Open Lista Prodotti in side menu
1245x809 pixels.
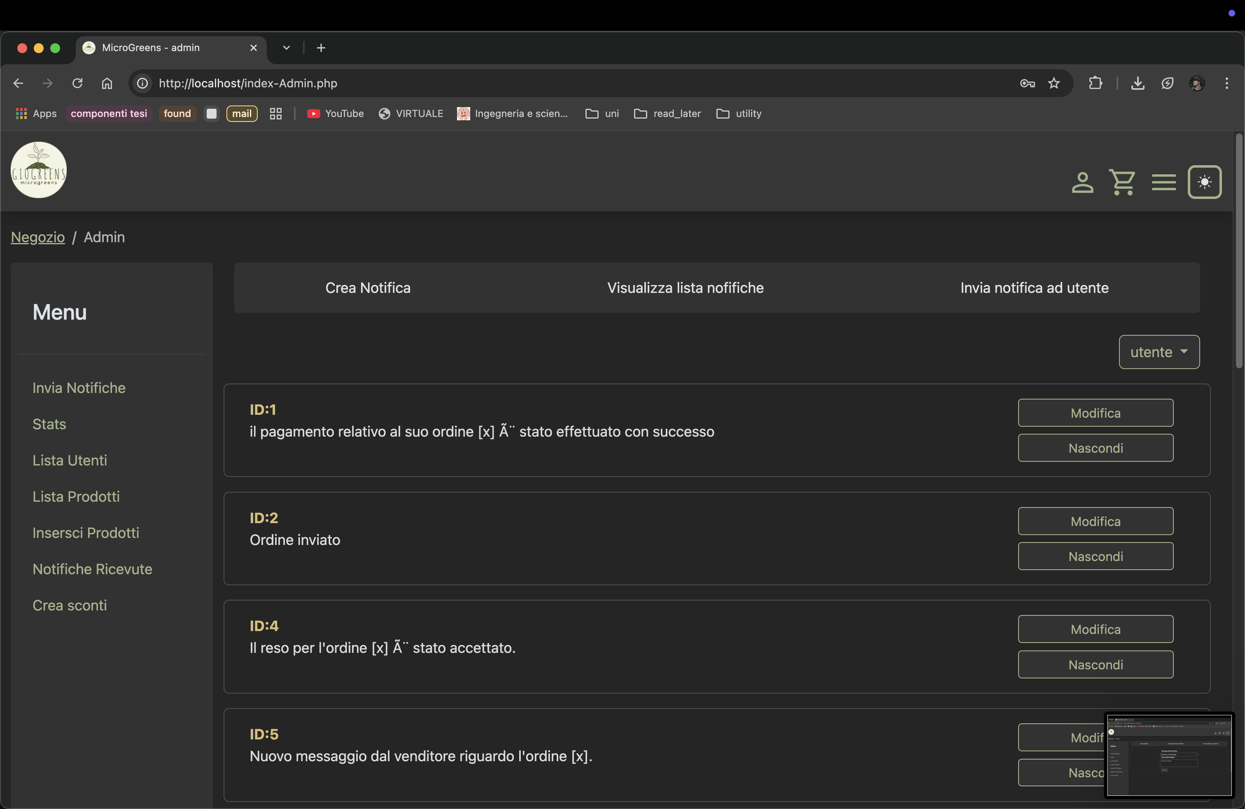[x=76, y=497]
